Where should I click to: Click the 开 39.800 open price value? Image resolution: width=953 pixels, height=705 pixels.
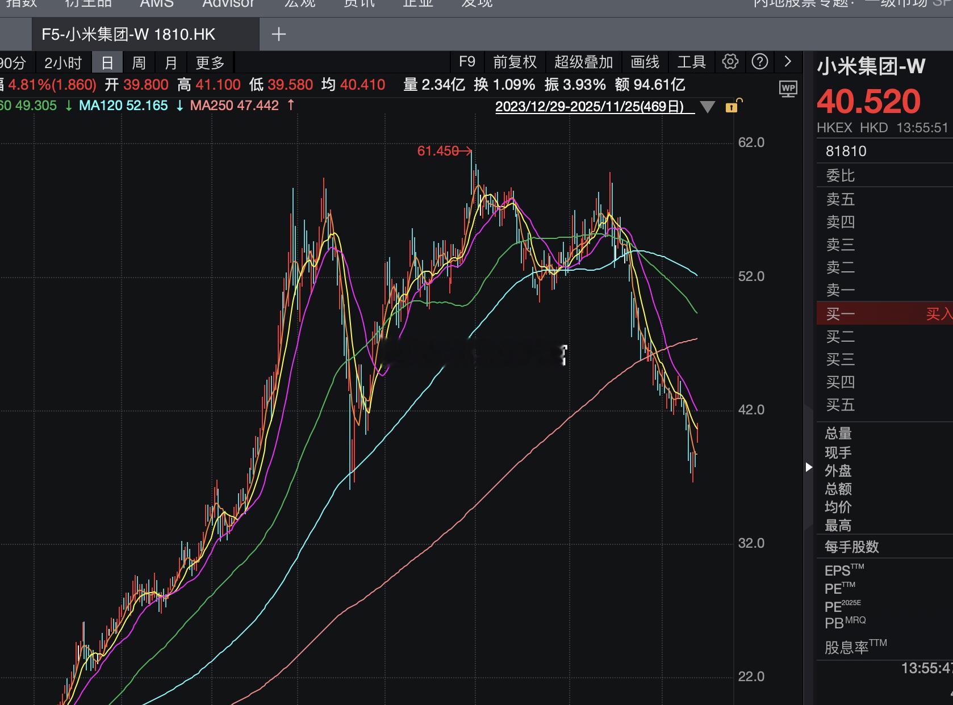tap(137, 85)
